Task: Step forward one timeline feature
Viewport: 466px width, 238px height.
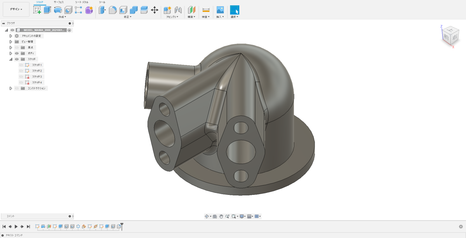Action: tap(22, 226)
